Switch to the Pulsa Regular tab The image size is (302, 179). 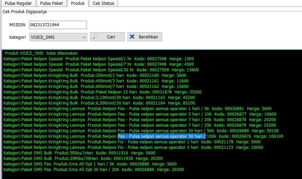tap(18, 3)
